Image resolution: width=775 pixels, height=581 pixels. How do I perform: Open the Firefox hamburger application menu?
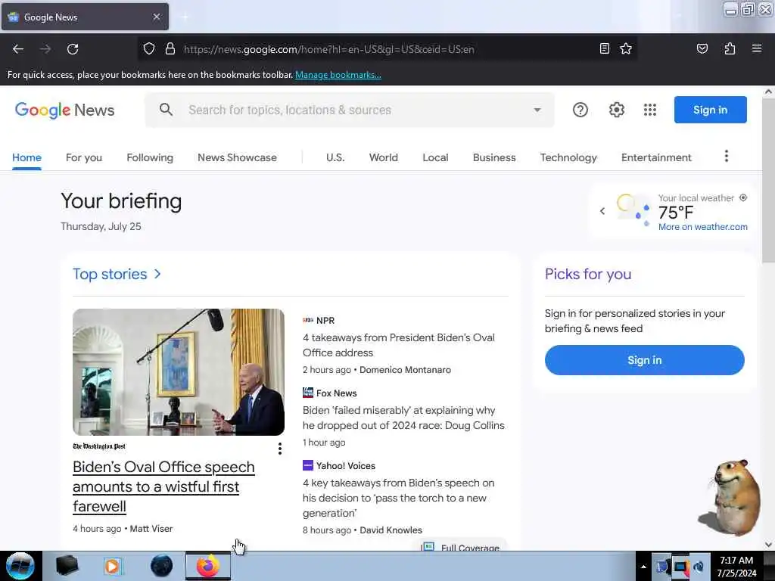click(756, 48)
